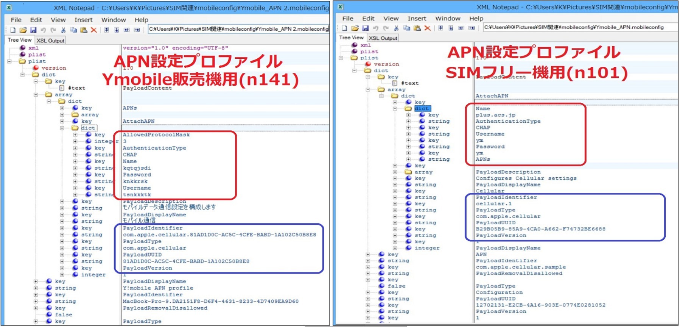Click Nudge Up icon in Ymobile_APN 2 window
680x327 pixels.
107,30
